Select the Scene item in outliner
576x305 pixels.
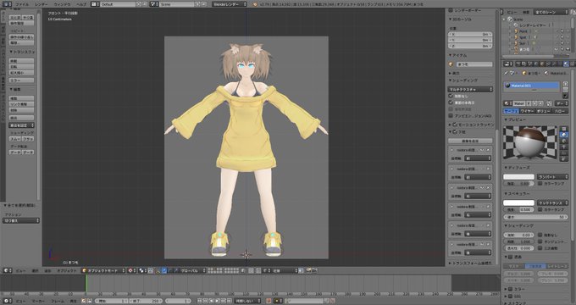(x=518, y=19)
